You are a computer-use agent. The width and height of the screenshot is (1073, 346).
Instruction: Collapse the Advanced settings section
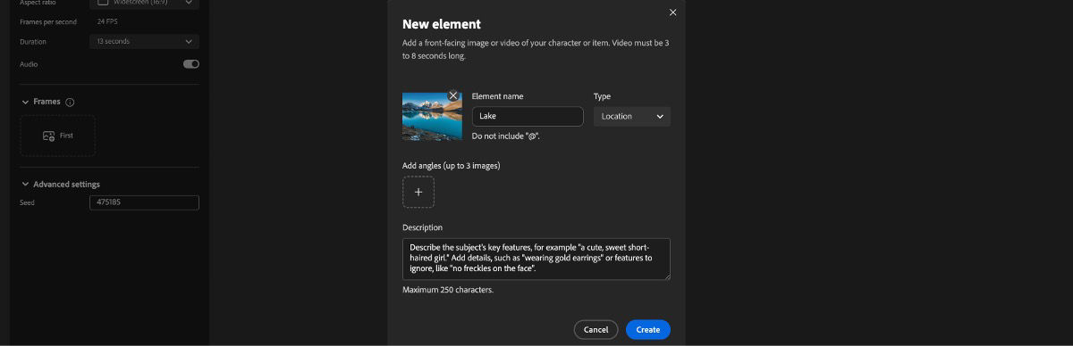pyautogui.click(x=25, y=185)
